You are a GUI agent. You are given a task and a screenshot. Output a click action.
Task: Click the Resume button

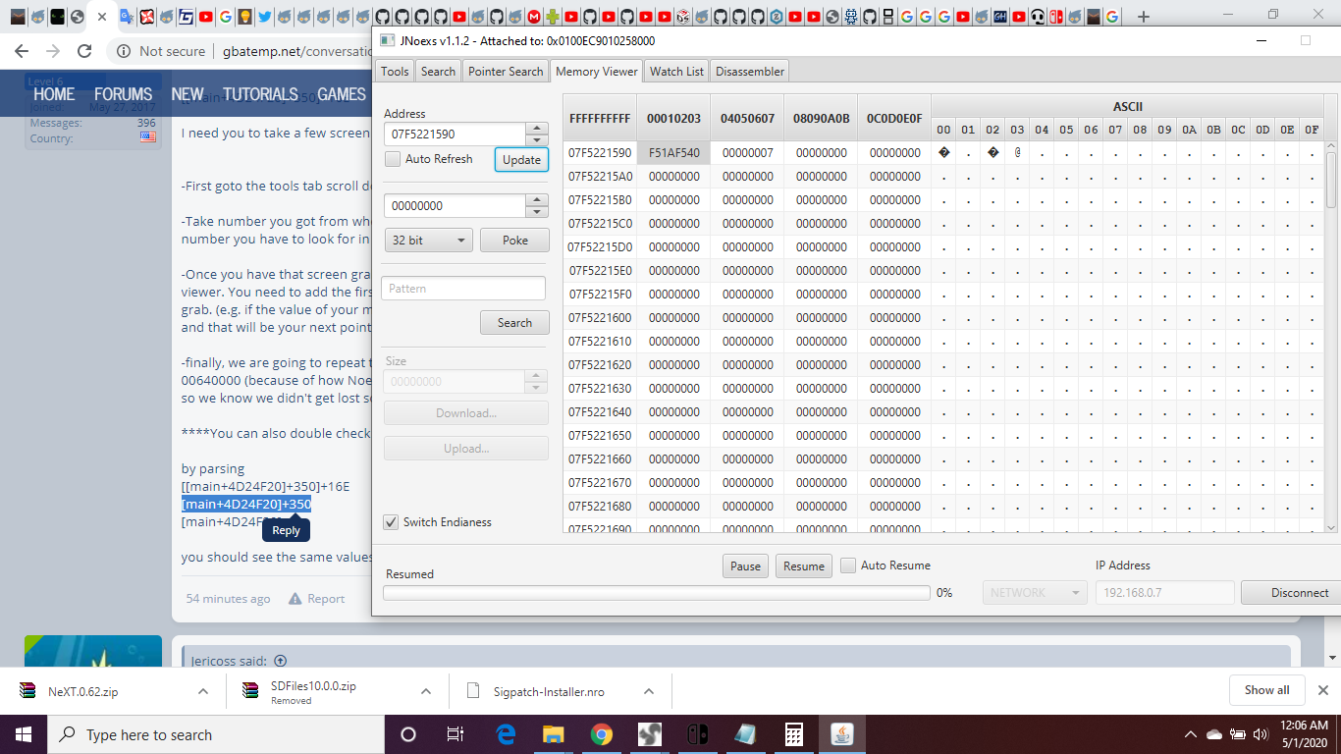pos(803,565)
